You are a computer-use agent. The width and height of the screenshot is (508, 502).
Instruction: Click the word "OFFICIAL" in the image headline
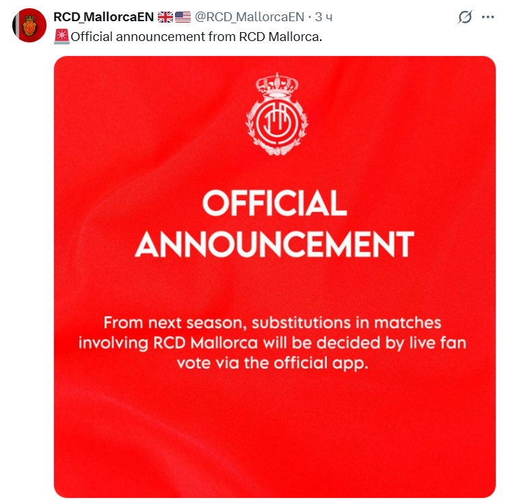[x=274, y=204]
